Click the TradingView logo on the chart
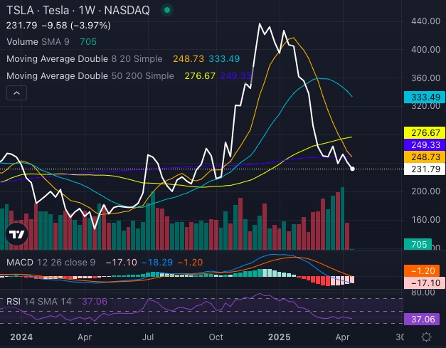The width and height of the screenshot is (446, 348). tap(16, 233)
